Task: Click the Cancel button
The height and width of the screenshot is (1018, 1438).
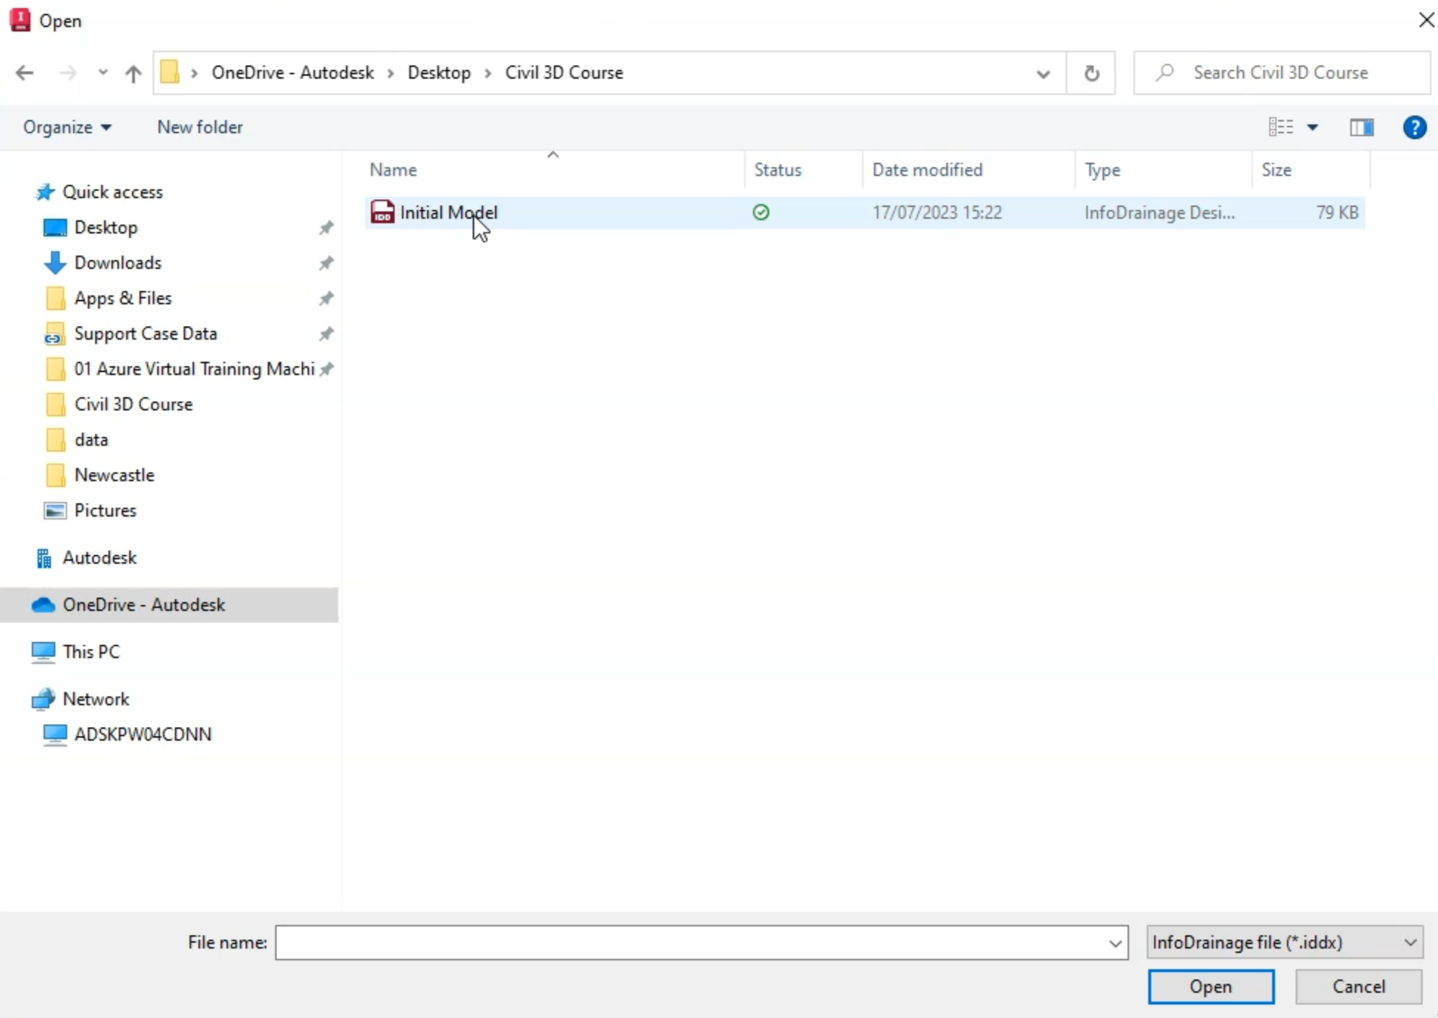Action: tap(1358, 986)
